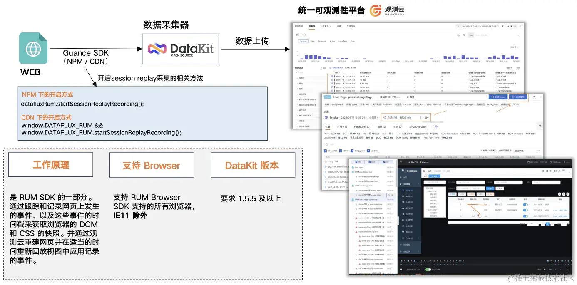Image resolution: width=577 pixels, height=285 pixels.
Task: Pause the session replay playback
Action: click(x=401, y=269)
